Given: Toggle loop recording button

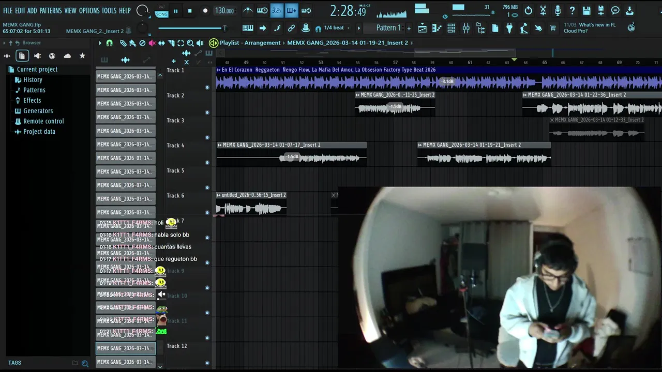Looking at the screenshot, I should point(306,11).
